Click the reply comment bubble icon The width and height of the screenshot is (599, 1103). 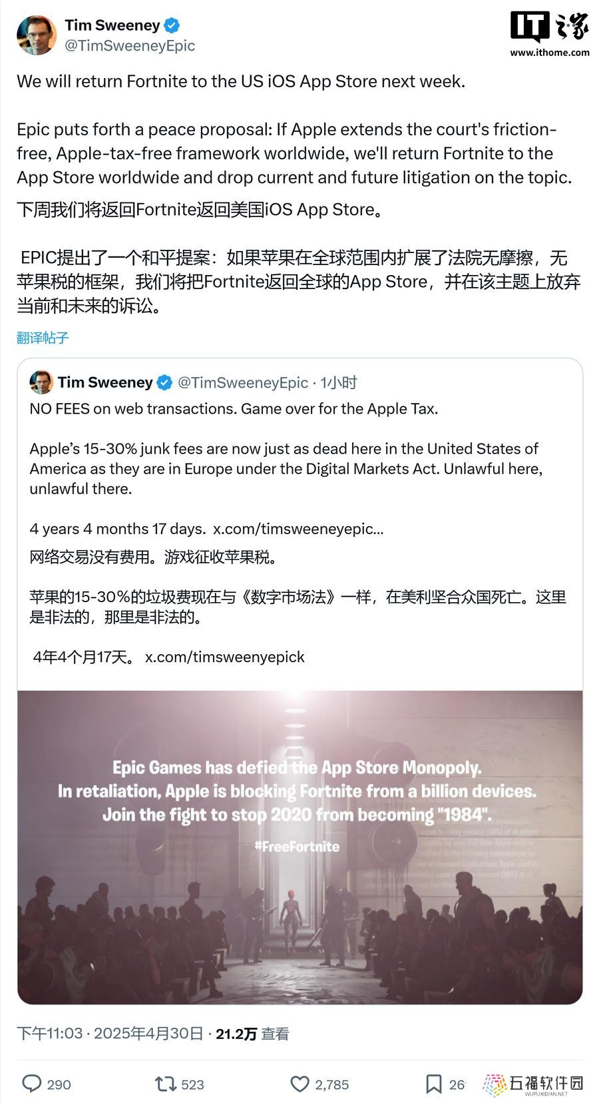coord(32,1084)
